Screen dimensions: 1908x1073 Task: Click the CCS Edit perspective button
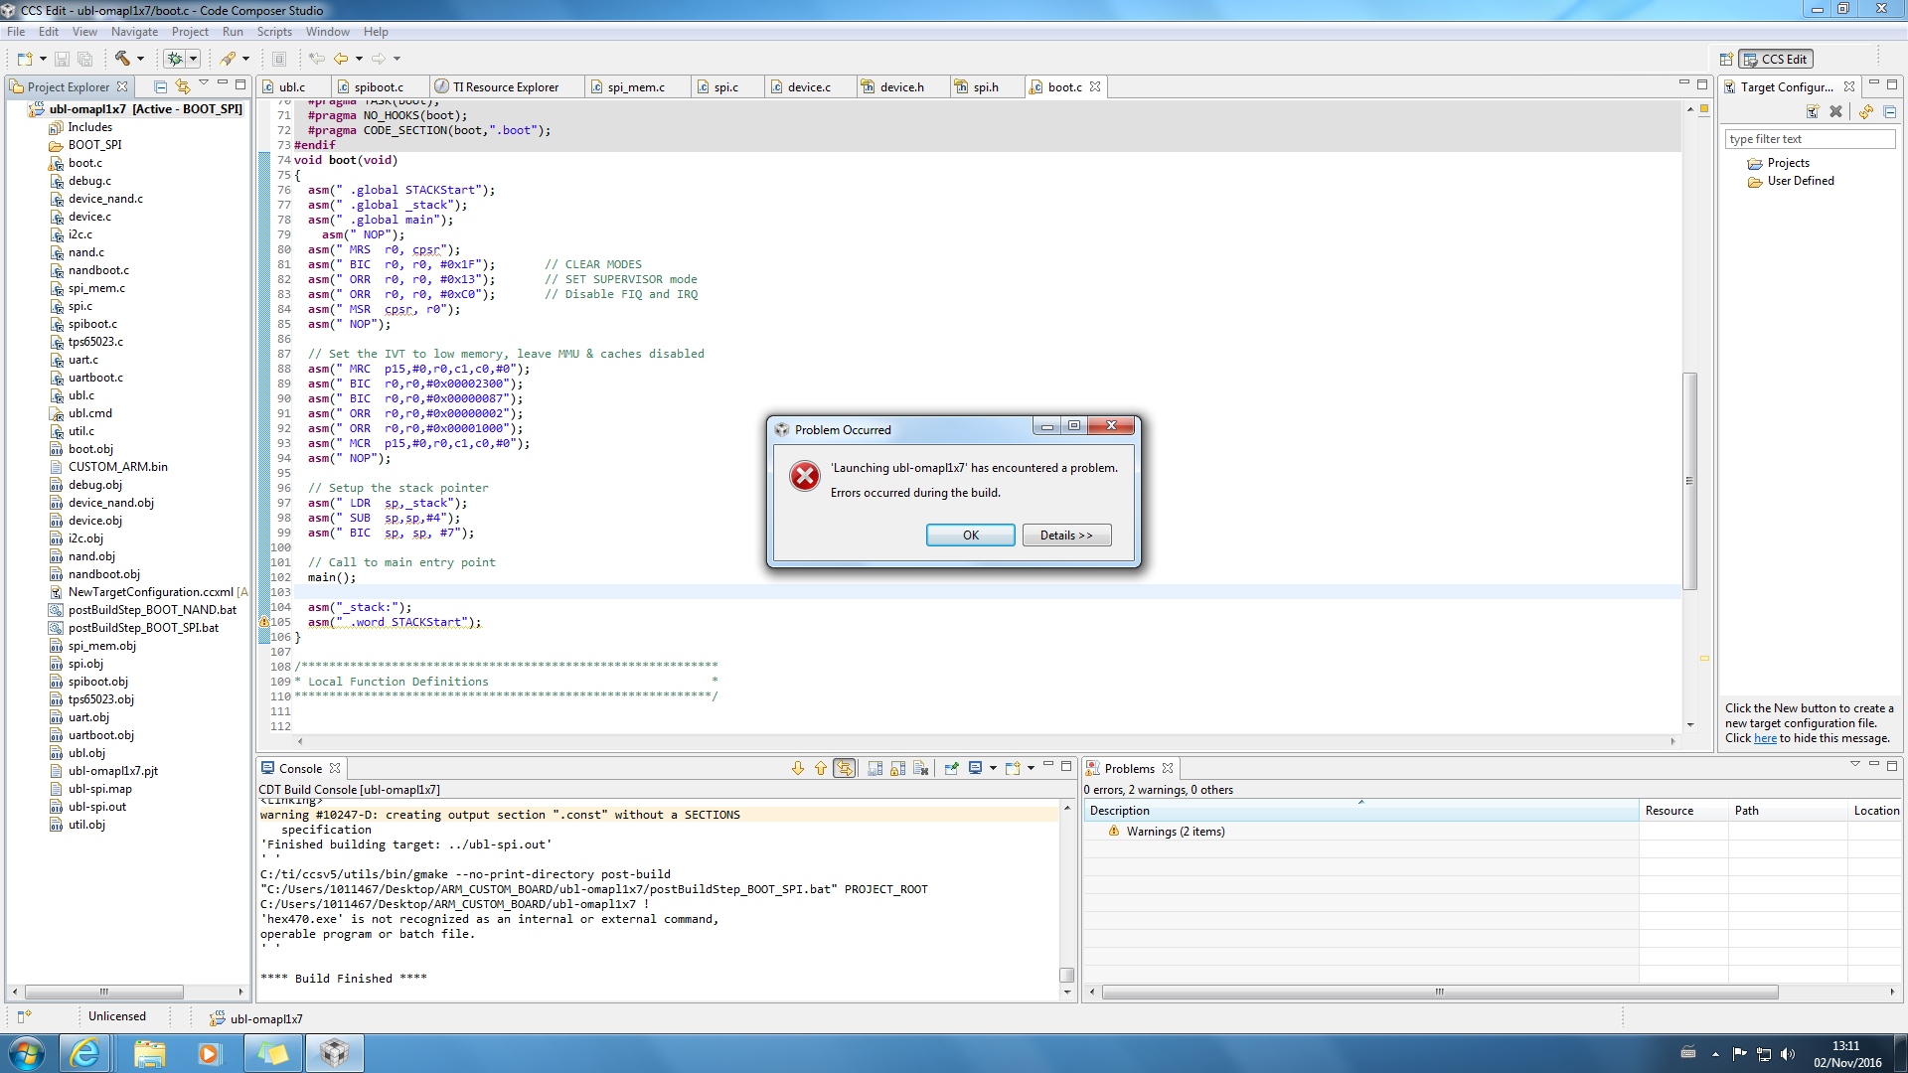[x=1776, y=60]
